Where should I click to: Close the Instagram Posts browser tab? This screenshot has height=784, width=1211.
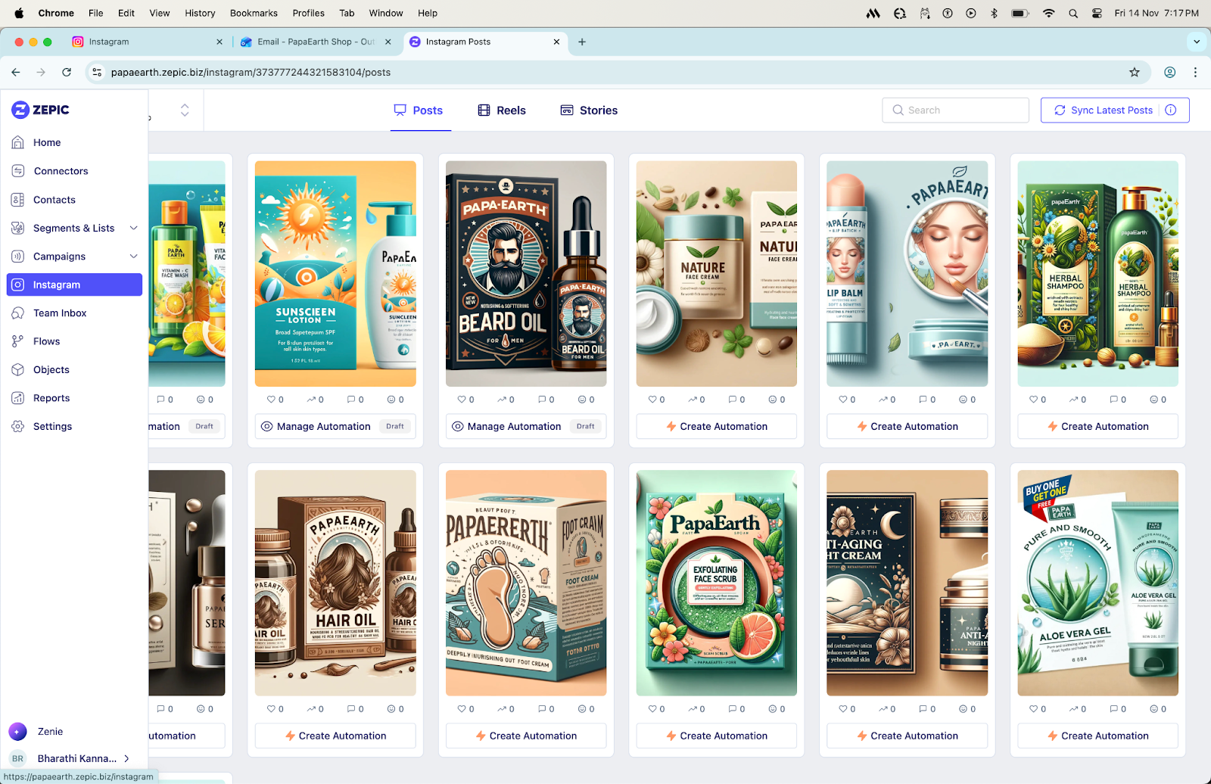(x=556, y=42)
